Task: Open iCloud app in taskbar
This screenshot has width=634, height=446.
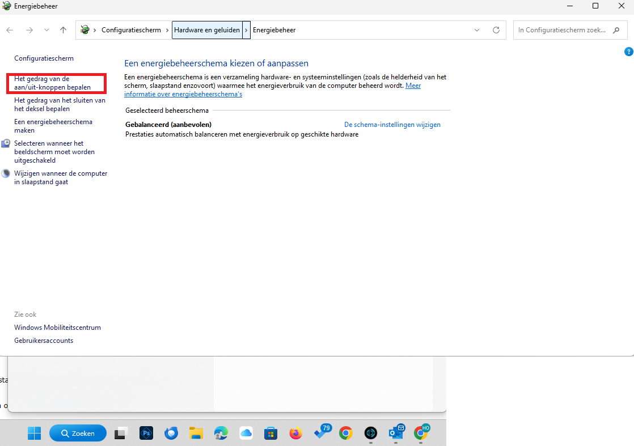Action: [x=246, y=434]
